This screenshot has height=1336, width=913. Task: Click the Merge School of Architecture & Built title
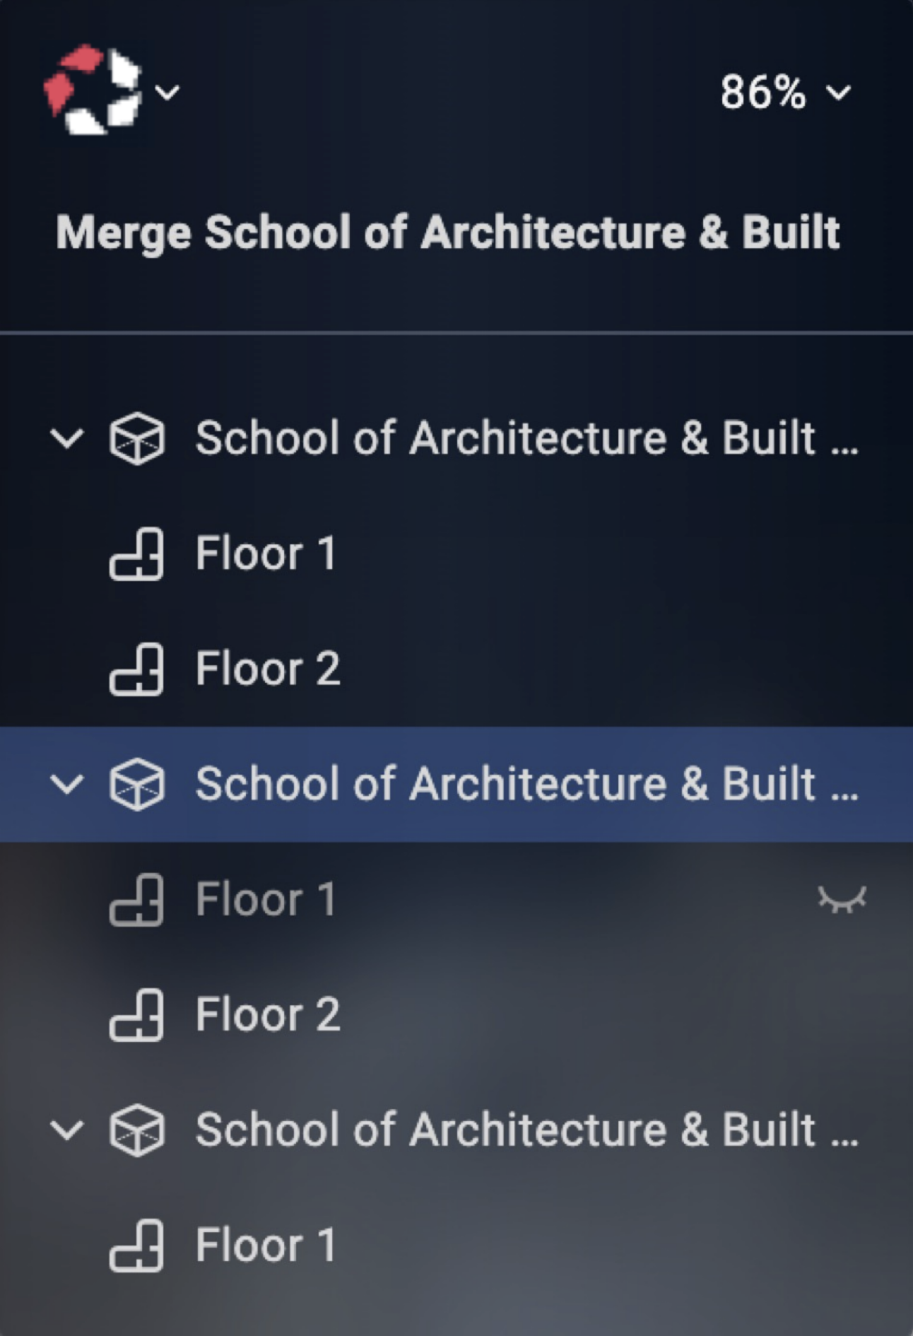pos(448,233)
